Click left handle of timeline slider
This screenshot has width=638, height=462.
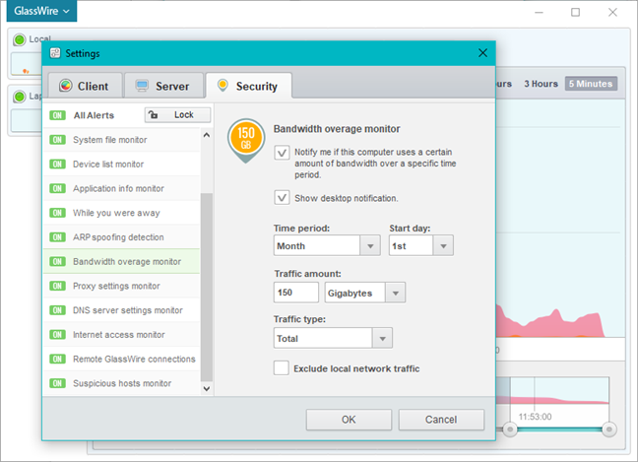pyautogui.click(x=509, y=429)
